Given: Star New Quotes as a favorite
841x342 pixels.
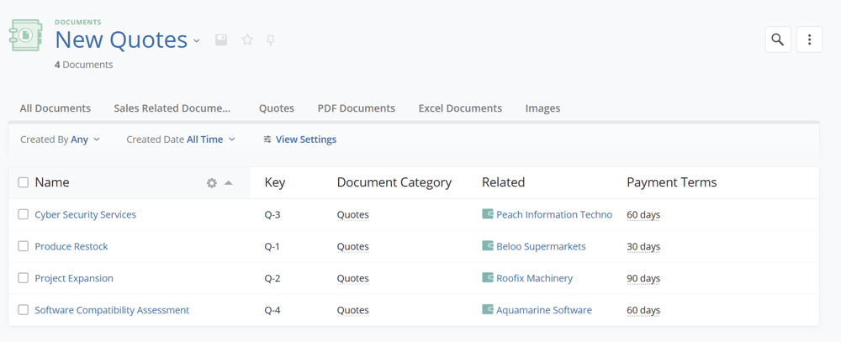Looking at the screenshot, I should coord(247,39).
